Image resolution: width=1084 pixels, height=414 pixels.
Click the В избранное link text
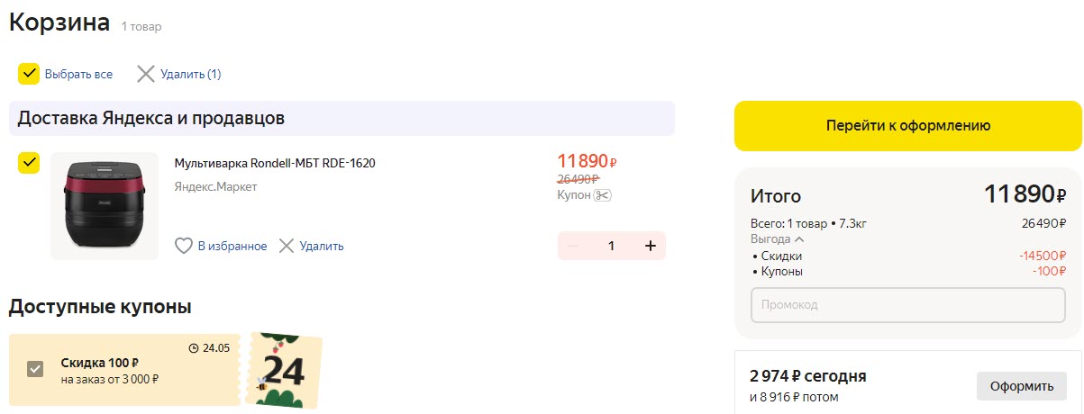point(232,246)
